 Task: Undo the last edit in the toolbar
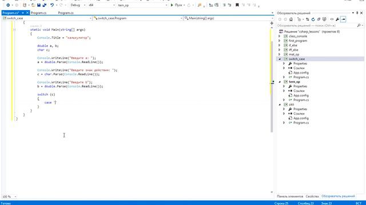(52, 5)
